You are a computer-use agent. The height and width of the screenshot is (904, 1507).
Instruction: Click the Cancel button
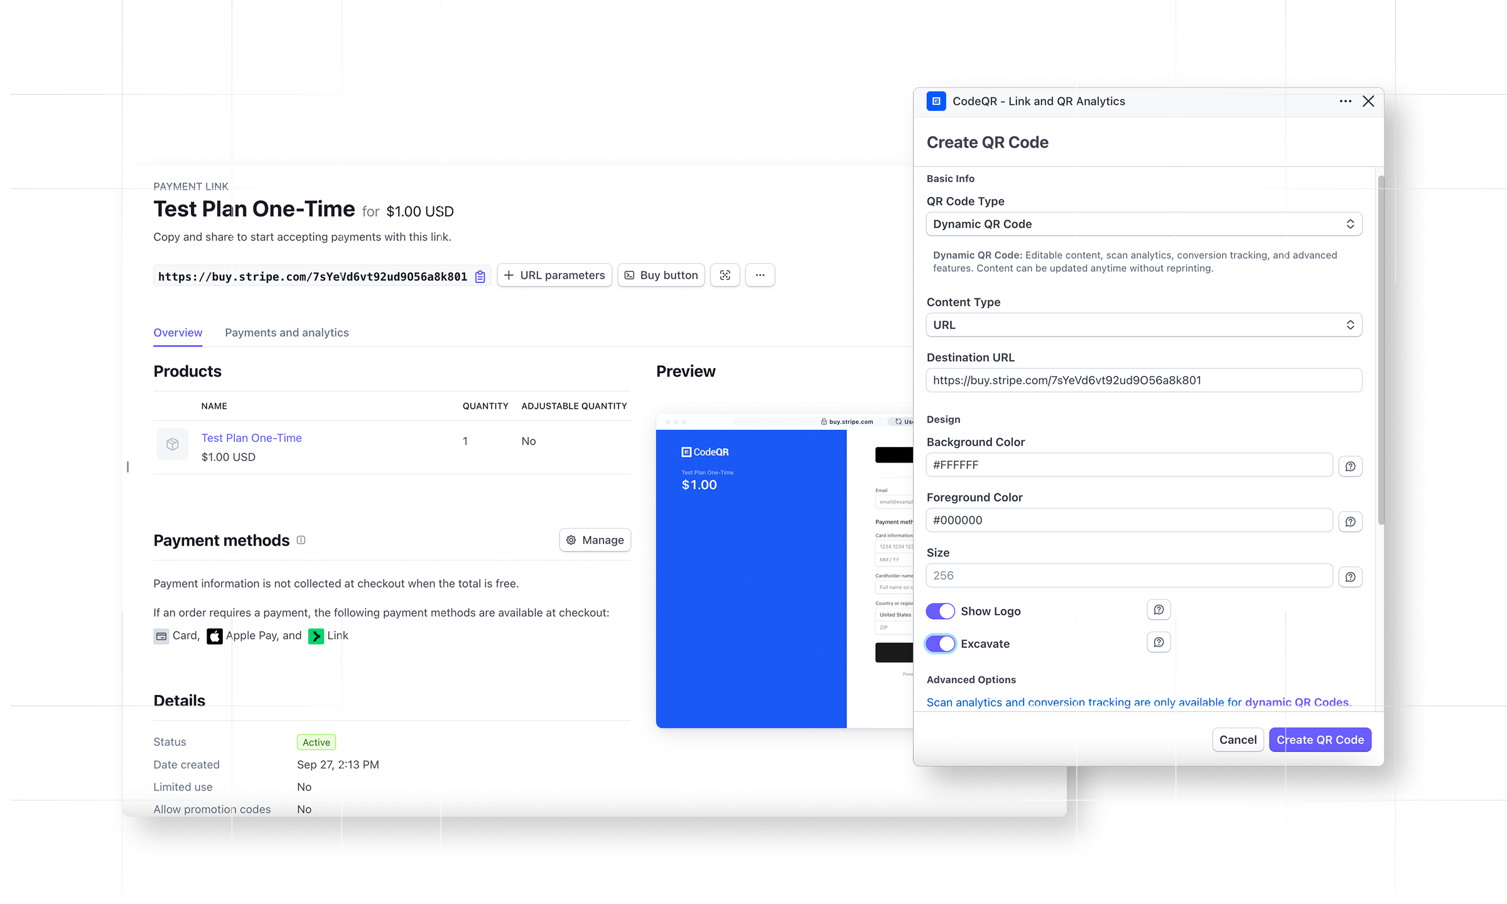click(1238, 740)
